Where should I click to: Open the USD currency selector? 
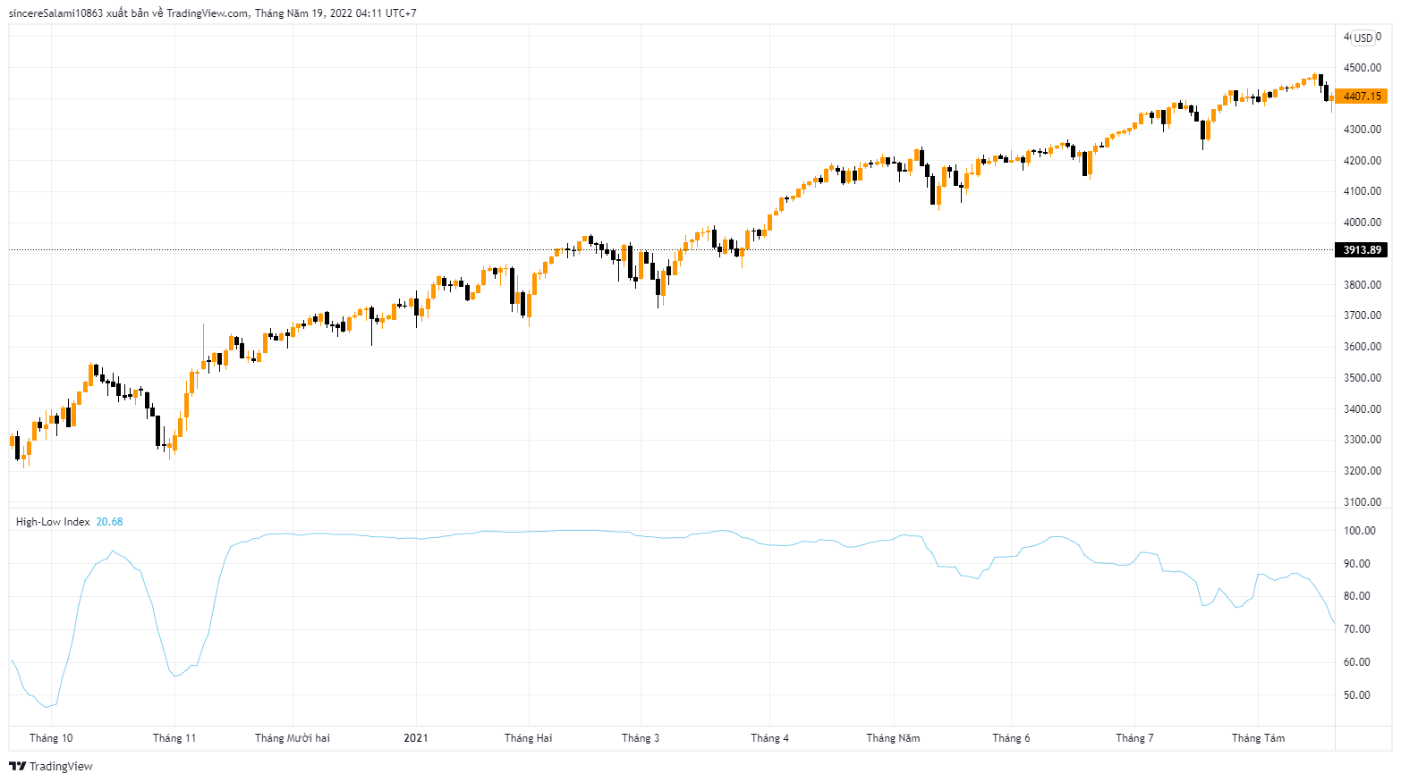coord(1363,38)
